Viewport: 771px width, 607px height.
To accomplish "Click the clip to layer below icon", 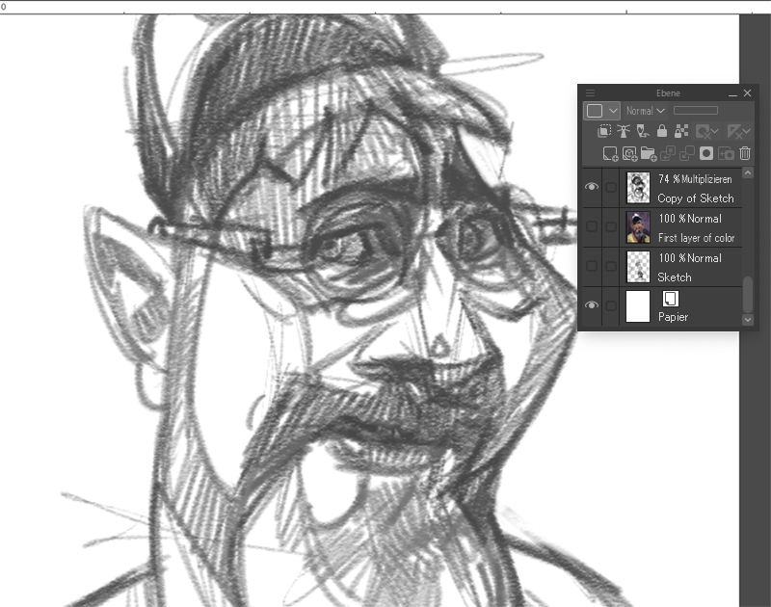I will (x=604, y=131).
